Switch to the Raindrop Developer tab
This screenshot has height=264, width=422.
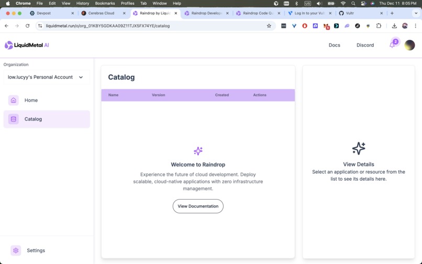tap(207, 13)
